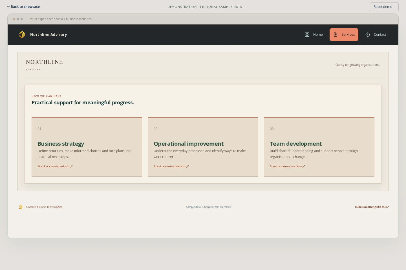The width and height of the screenshot is (406, 270).
Task: Go to the Contact nav item
Action: tap(376, 35)
